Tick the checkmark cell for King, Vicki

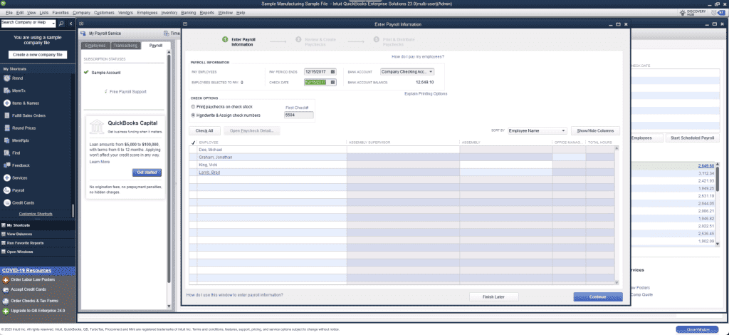point(192,165)
